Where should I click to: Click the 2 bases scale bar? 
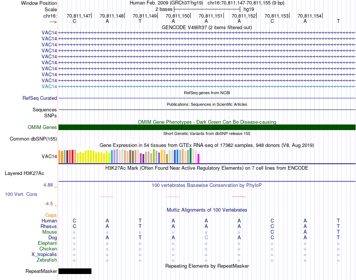[x=207, y=9]
